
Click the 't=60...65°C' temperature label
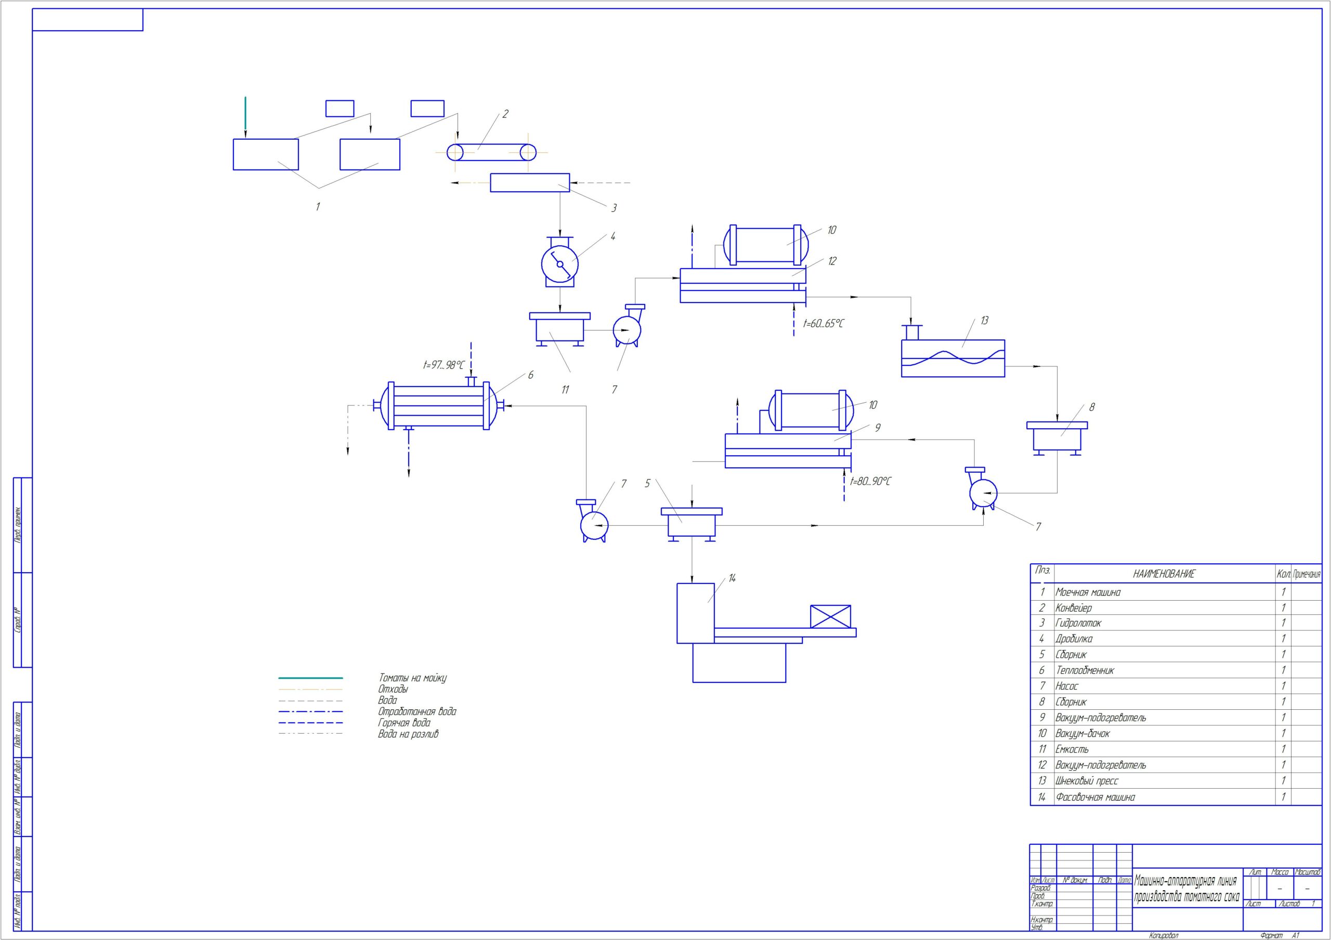click(823, 323)
